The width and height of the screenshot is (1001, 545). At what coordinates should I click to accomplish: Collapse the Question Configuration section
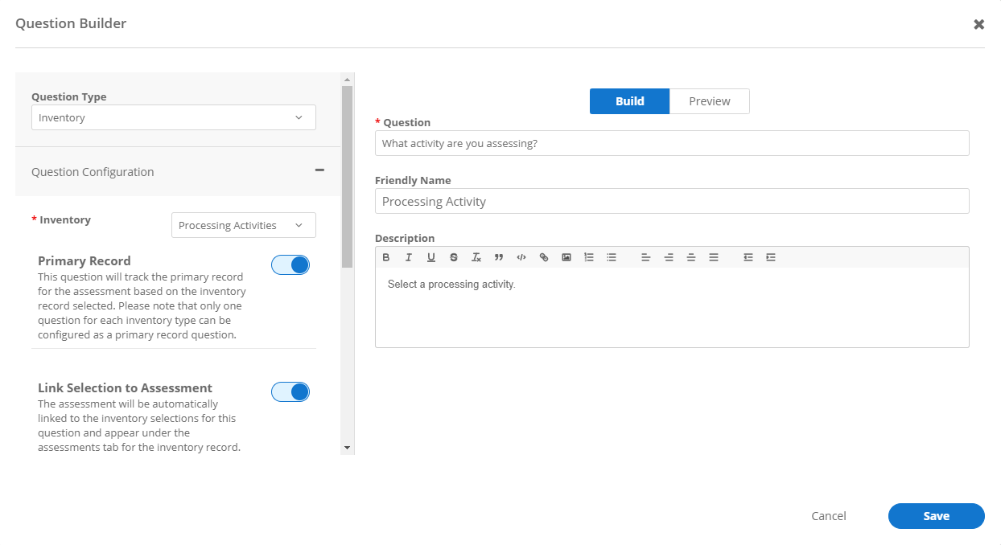319,170
